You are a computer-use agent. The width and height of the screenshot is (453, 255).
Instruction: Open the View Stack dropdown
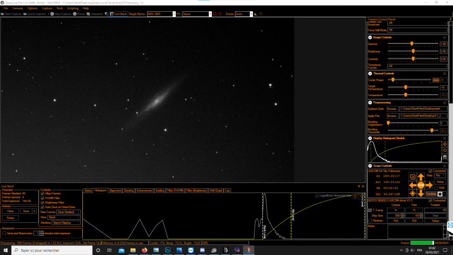[64, 217]
